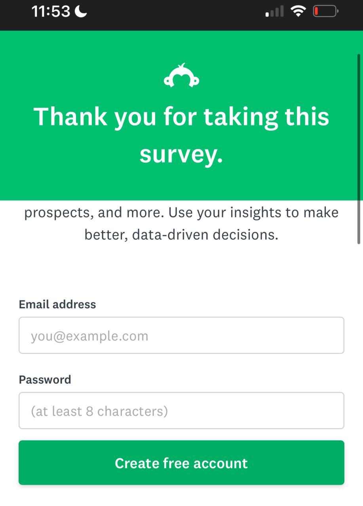Tap the cellular signal bars icon

pos(274,11)
